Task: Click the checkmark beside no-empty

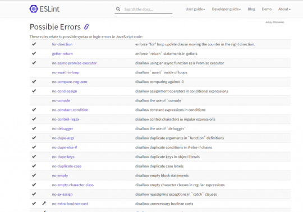Action: (34, 176)
